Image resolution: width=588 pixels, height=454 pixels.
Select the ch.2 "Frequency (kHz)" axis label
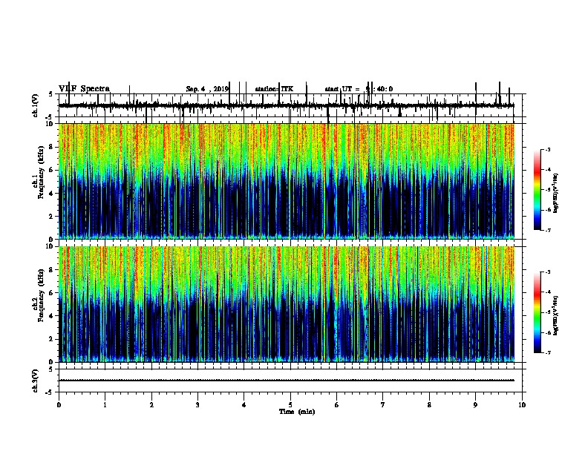pos(41,295)
